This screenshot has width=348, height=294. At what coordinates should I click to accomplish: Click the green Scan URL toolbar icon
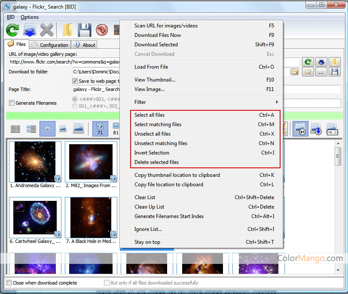[x=12, y=30]
